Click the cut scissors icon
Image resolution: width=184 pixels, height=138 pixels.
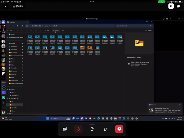(x=18, y=31)
